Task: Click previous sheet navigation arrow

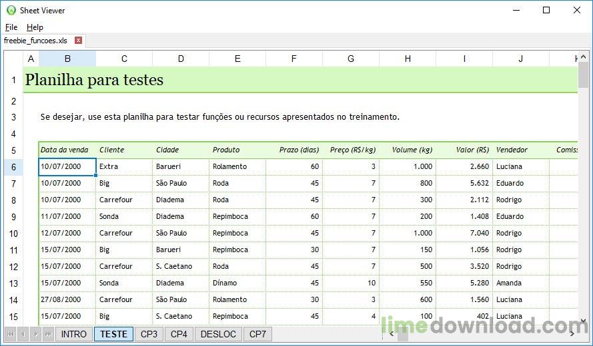Action: coord(23,334)
